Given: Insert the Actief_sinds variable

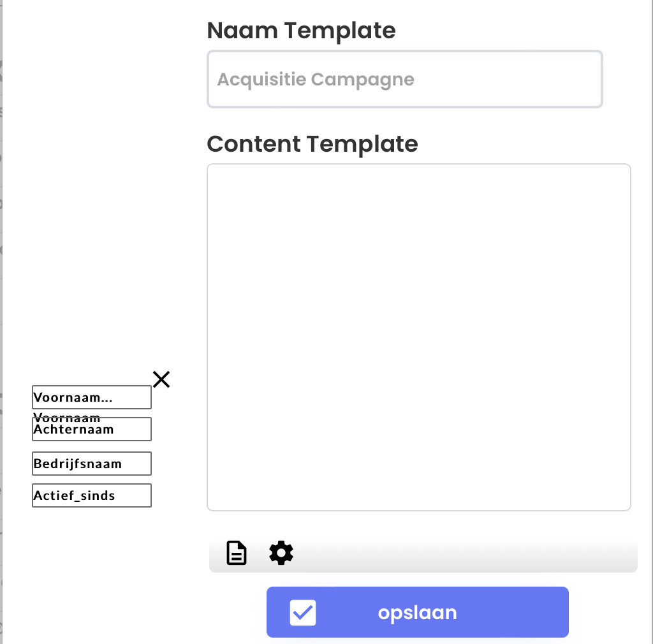Looking at the screenshot, I should point(92,495).
